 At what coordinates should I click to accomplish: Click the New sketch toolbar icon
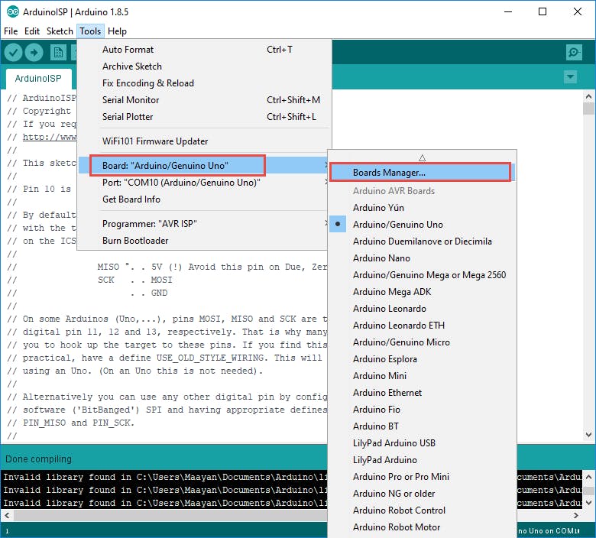pos(58,52)
